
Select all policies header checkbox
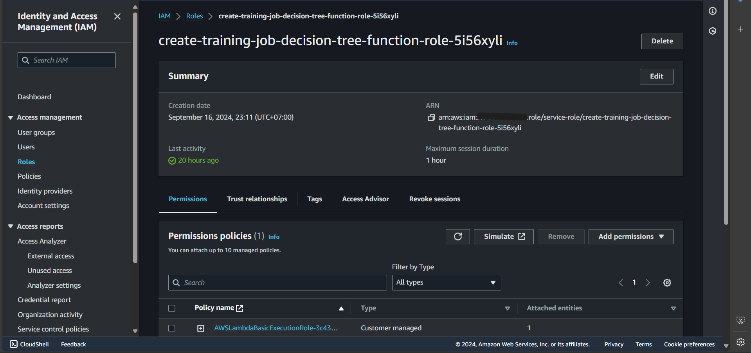pyautogui.click(x=172, y=308)
